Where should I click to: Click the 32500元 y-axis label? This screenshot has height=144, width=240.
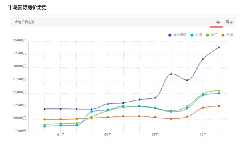20,54
